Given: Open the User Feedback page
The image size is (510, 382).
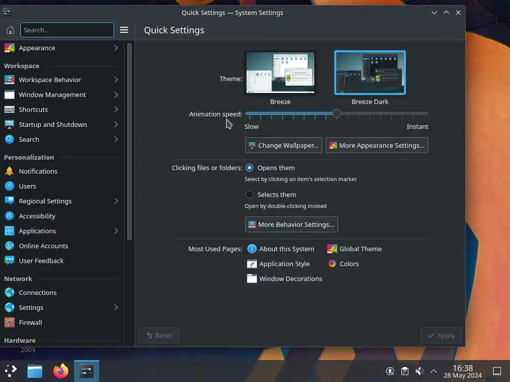Looking at the screenshot, I should tap(62, 261).
